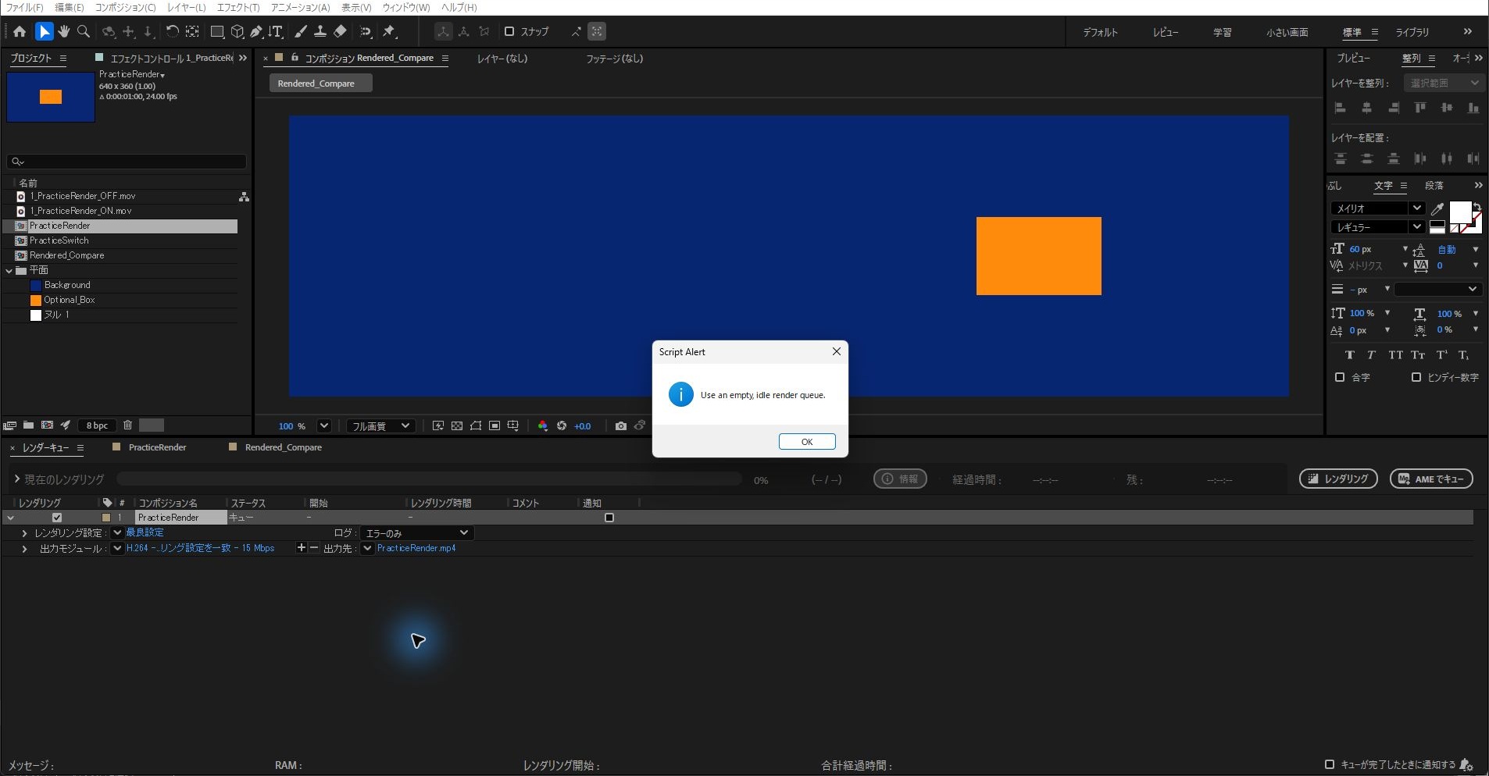Select the Eraser tool
1489x776 pixels.
[341, 32]
